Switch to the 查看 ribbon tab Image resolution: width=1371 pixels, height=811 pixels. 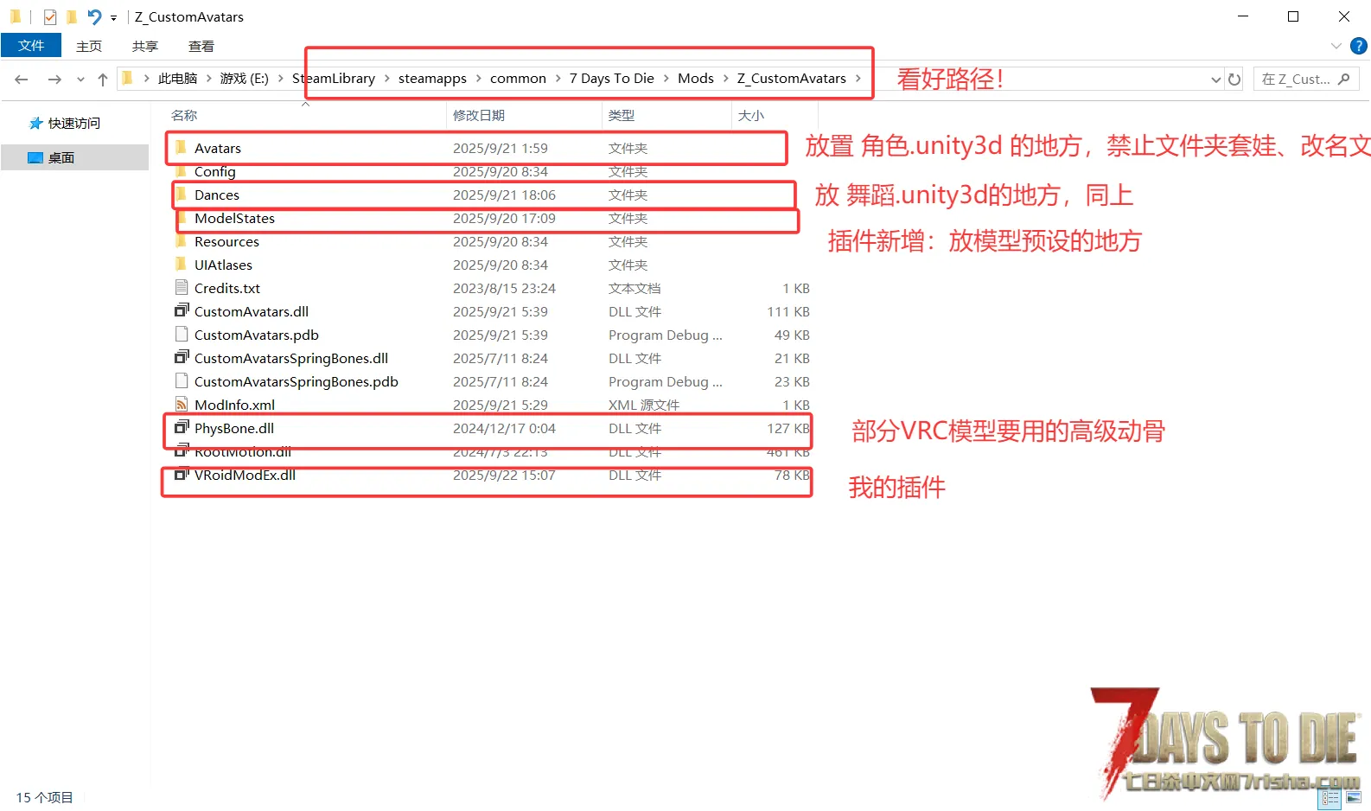tap(201, 46)
